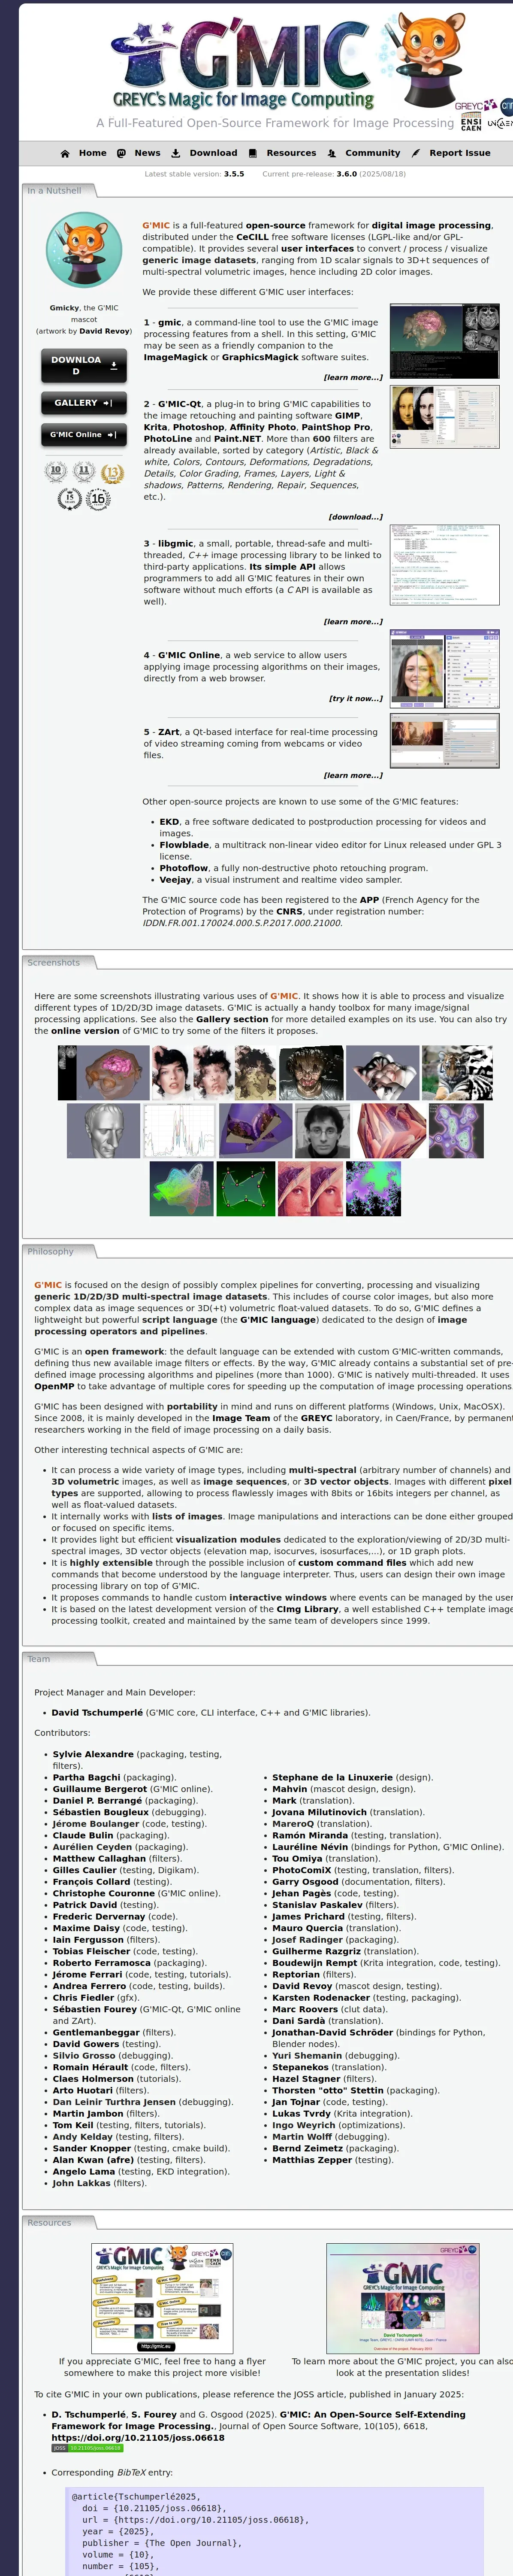Click the try it now link
Screen dimensions: 513x2576
pyautogui.click(x=355, y=698)
